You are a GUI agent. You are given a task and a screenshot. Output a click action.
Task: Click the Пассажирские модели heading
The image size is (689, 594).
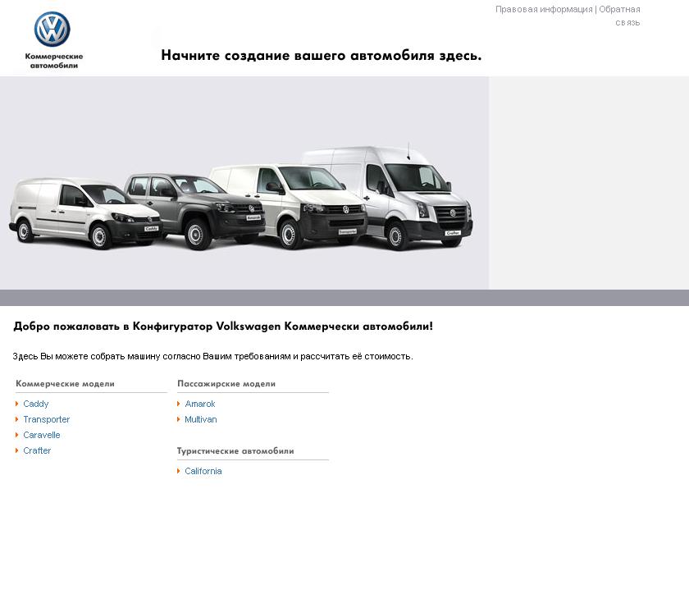pos(226,384)
